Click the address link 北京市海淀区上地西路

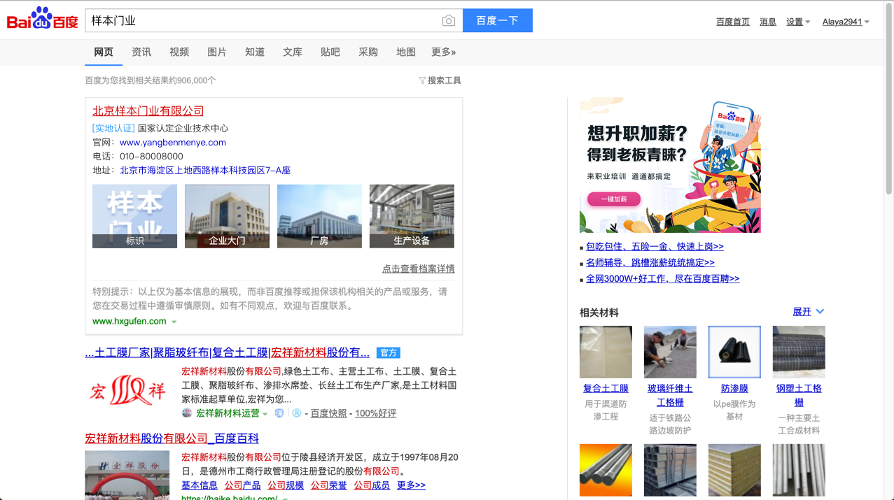[205, 170]
